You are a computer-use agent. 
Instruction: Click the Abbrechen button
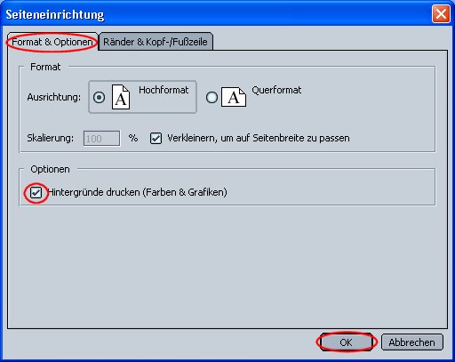[412, 342]
